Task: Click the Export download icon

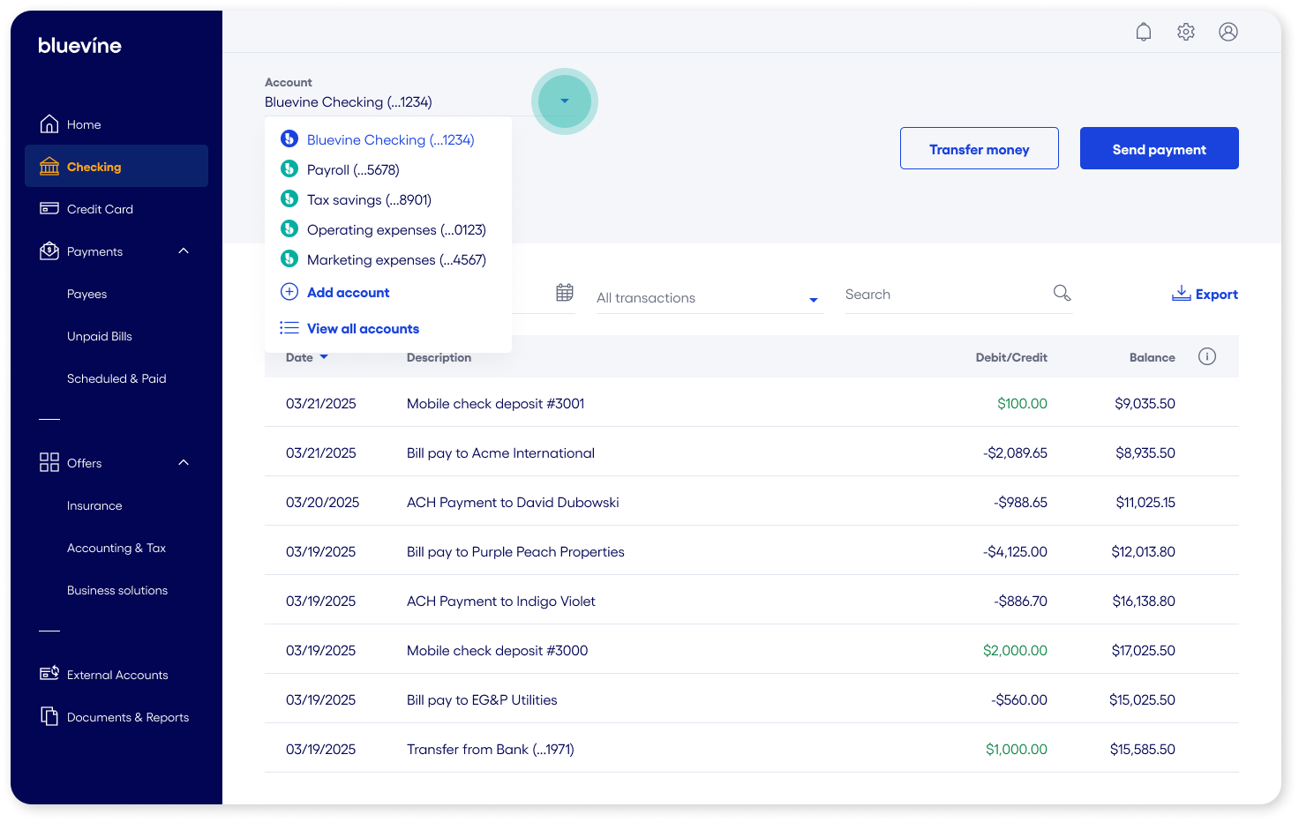Action: coord(1181,294)
